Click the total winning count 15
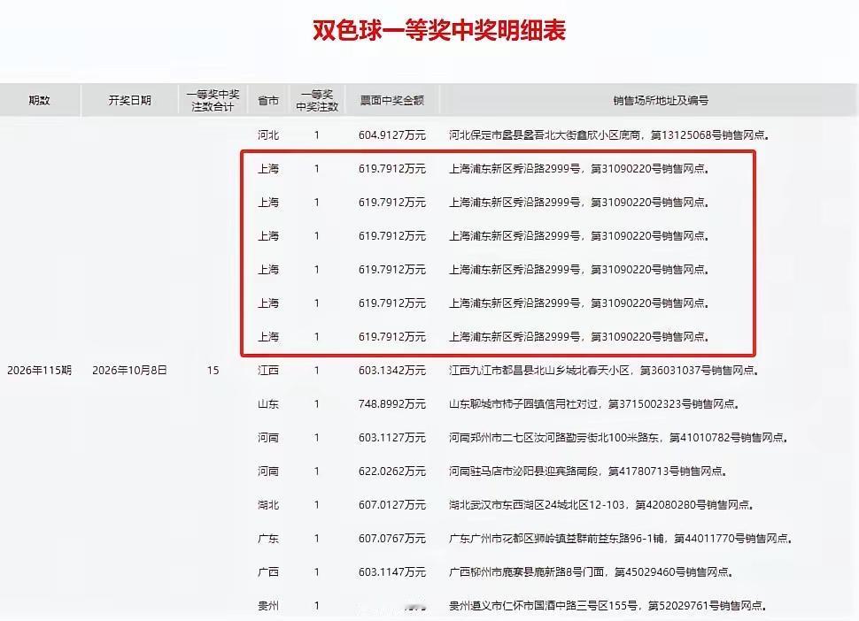 213,371
